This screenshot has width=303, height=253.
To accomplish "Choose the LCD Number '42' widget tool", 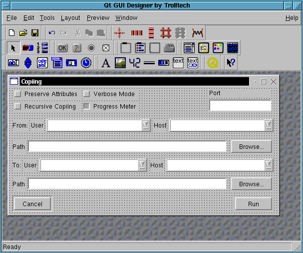I will pyautogui.click(x=135, y=63).
